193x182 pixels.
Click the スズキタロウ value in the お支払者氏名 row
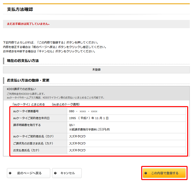[78, 150]
